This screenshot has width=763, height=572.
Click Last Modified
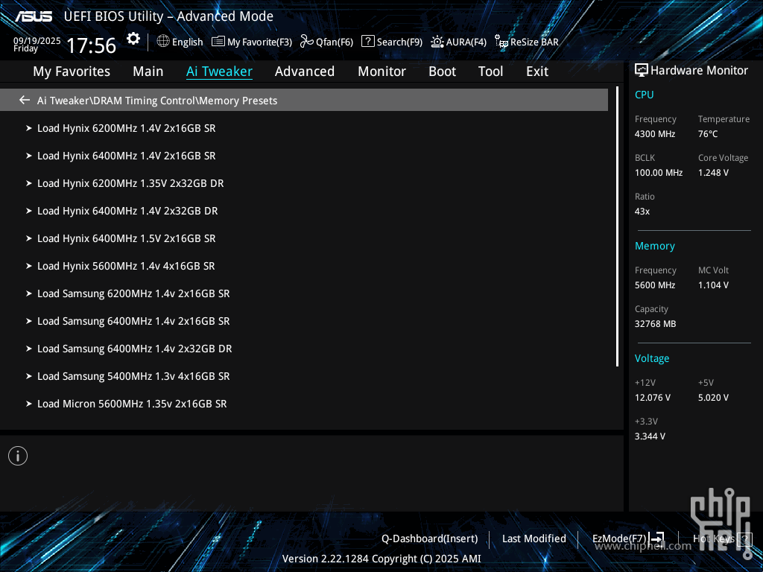(534, 539)
